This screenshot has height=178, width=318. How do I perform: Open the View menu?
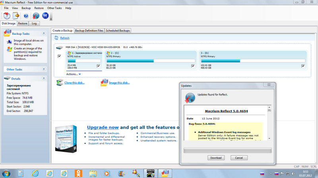click(x=15, y=8)
